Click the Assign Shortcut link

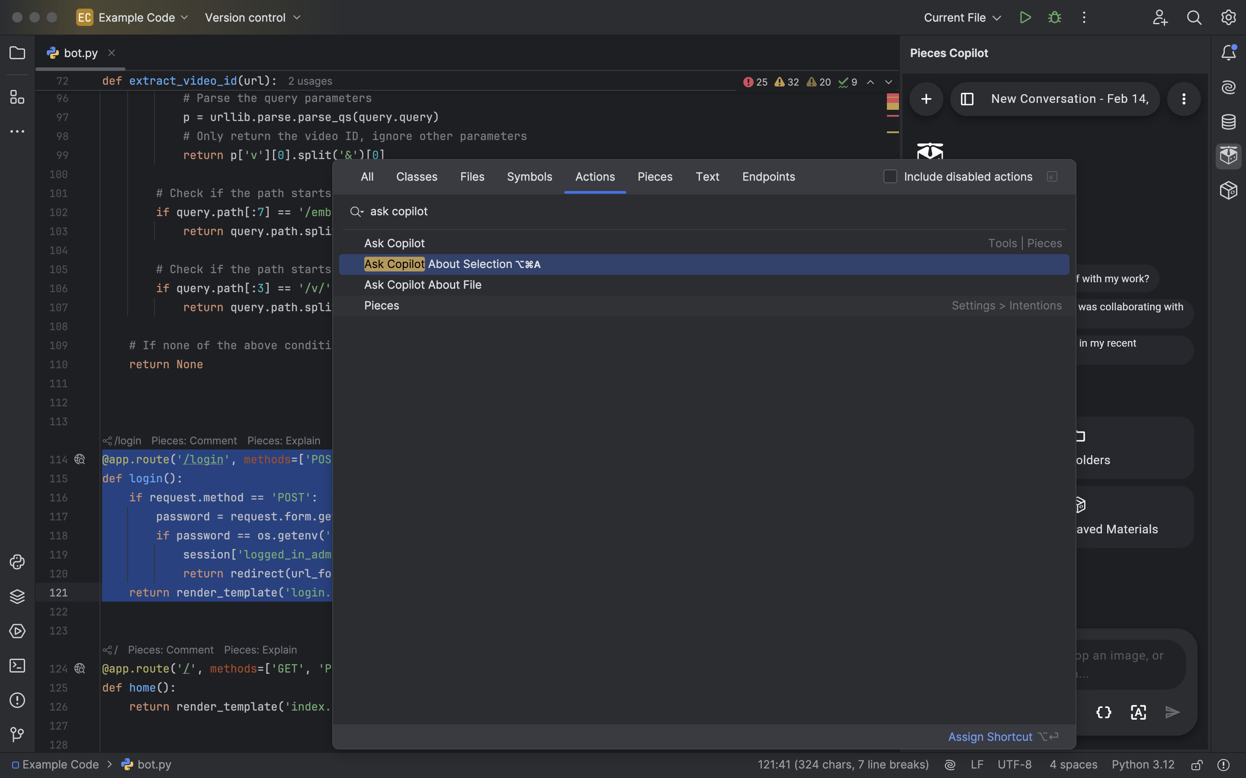pos(989,737)
